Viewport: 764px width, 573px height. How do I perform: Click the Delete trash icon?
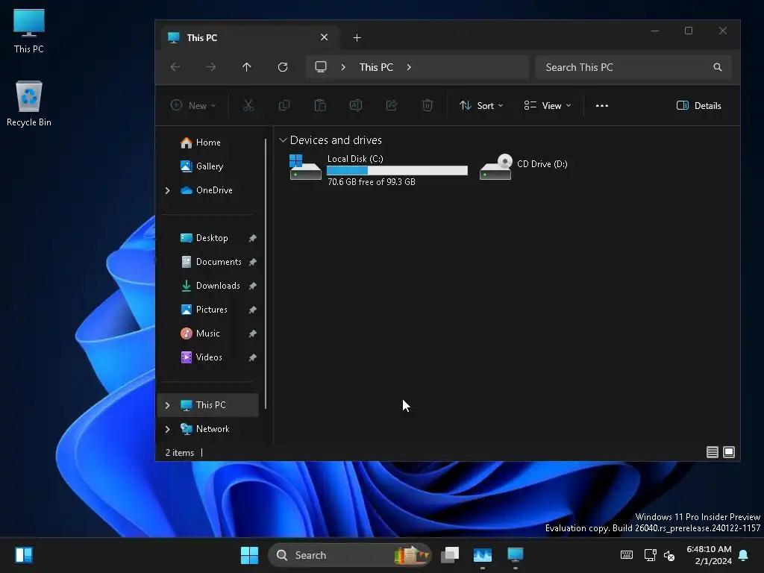tap(428, 105)
